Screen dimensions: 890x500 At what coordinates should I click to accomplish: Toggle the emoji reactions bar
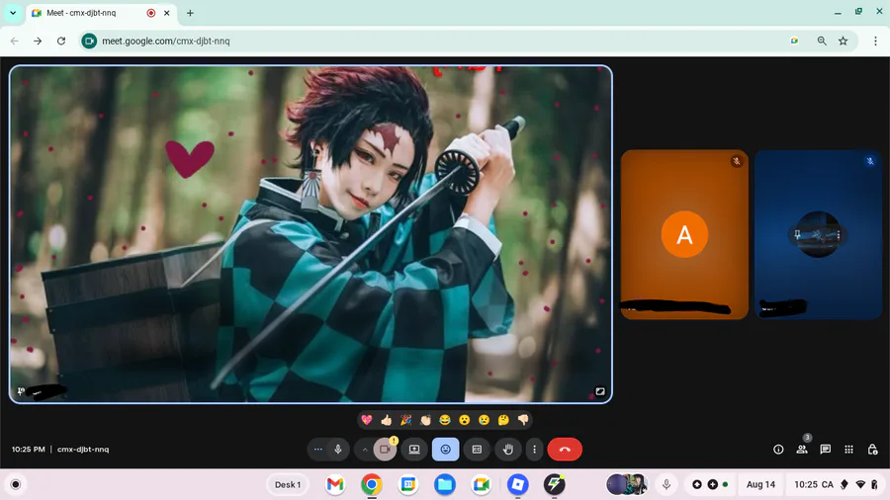pyautogui.click(x=446, y=450)
